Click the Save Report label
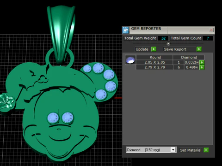Screen dimensions: 222x166 [175, 49]
